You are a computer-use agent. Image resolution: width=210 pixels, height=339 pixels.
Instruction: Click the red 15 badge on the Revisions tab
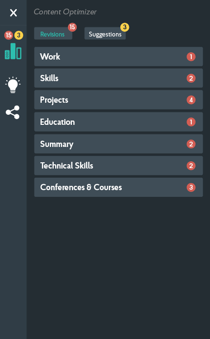click(x=72, y=27)
